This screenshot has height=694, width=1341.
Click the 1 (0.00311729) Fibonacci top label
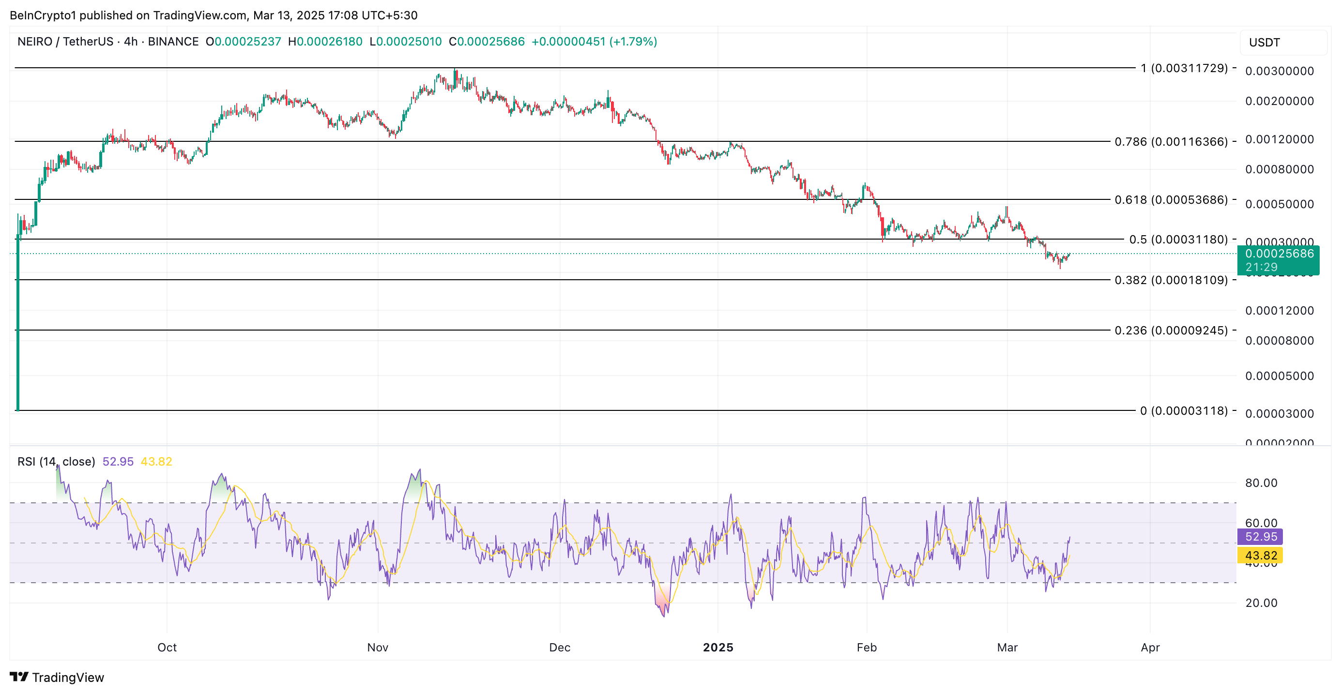[1184, 68]
